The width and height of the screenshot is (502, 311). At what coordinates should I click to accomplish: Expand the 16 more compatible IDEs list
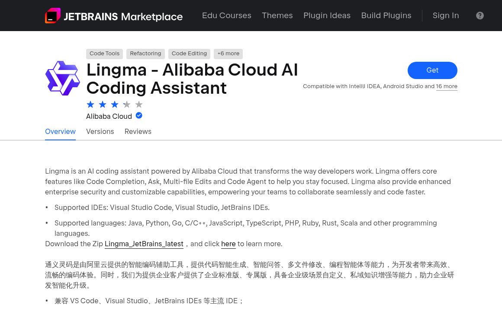[447, 86]
